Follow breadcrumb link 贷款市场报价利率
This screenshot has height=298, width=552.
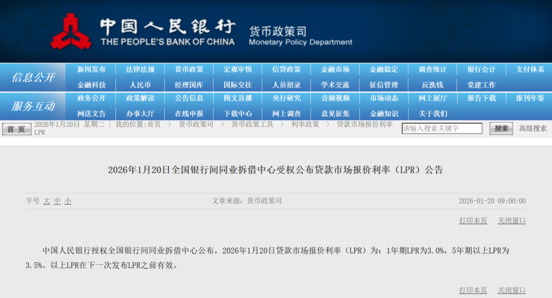(x=365, y=124)
